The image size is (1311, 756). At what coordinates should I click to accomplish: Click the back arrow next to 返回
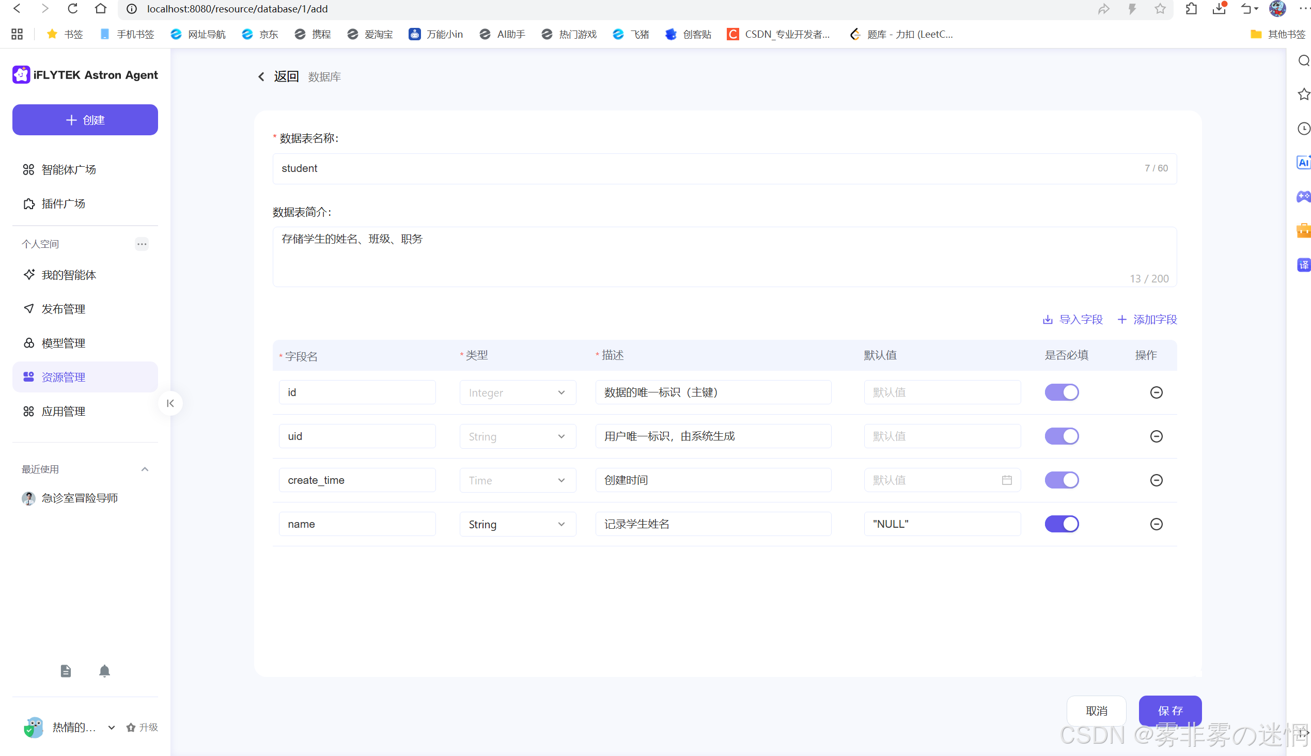(261, 77)
